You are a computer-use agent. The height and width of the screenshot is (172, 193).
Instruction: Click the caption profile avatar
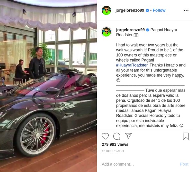pos(106,32)
